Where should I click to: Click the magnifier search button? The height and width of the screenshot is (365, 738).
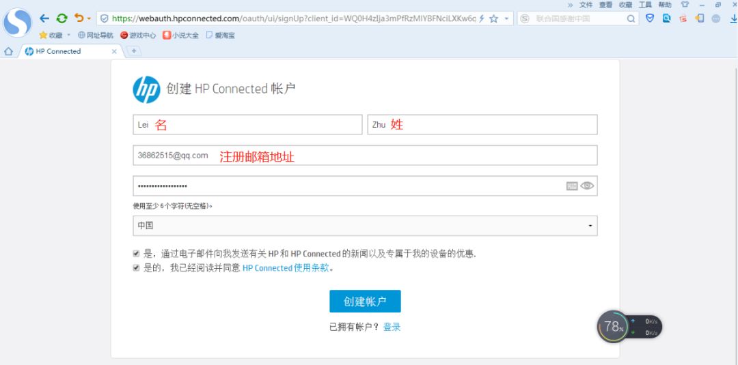tap(631, 19)
